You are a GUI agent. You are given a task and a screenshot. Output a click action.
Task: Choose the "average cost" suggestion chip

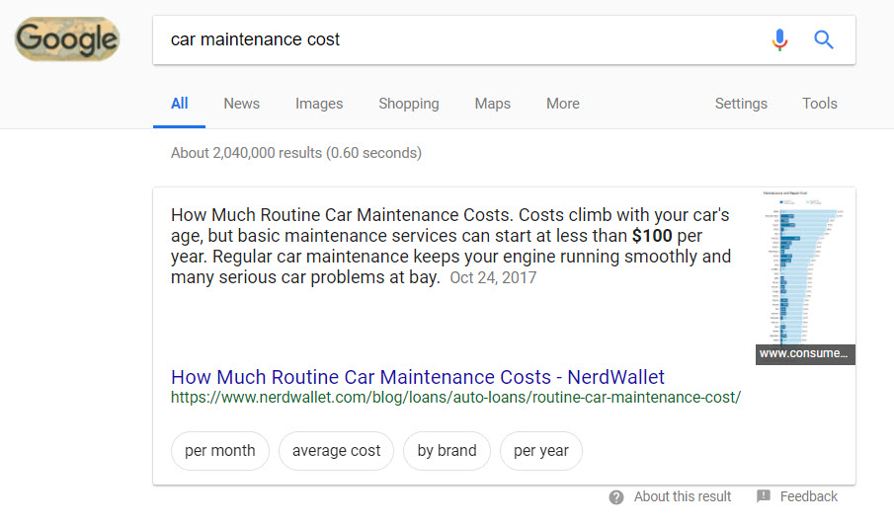click(x=336, y=451)
